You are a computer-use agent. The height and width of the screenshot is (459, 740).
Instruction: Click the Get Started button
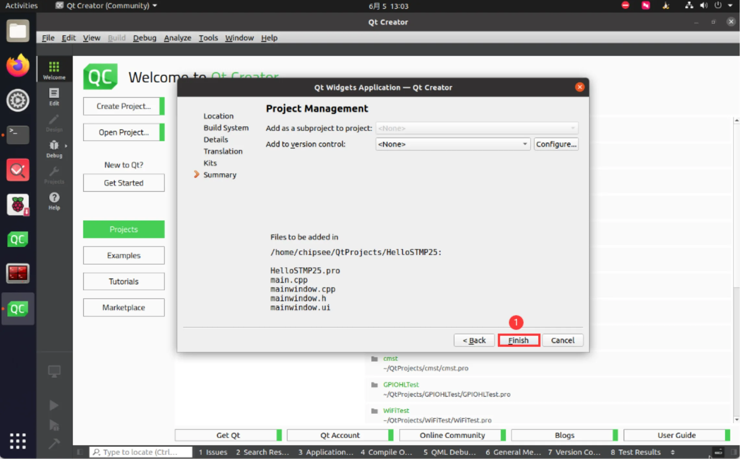[124, 183]
